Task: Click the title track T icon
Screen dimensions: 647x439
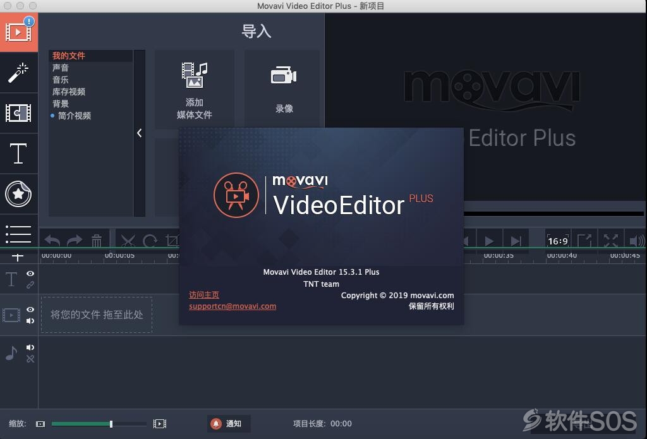Action: coord(11,279)
